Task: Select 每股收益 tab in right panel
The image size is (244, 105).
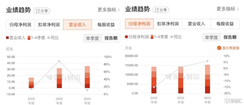Action: pyautogui.click(x=225, y=24)
